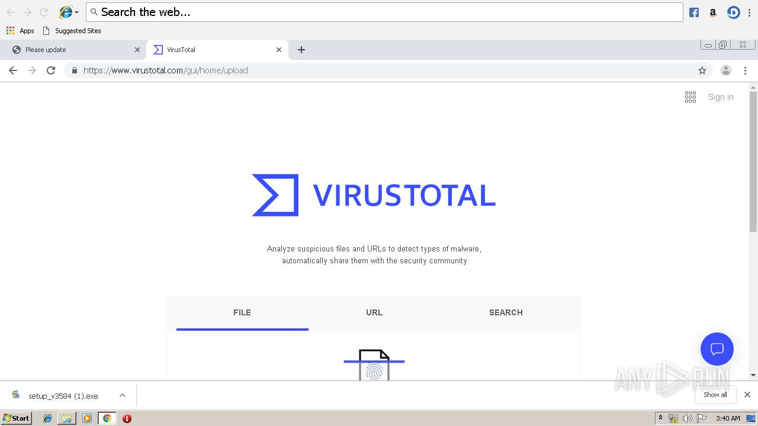
Task: Open the Chrome profile avatar icon
Action: [x=726, y=70]
